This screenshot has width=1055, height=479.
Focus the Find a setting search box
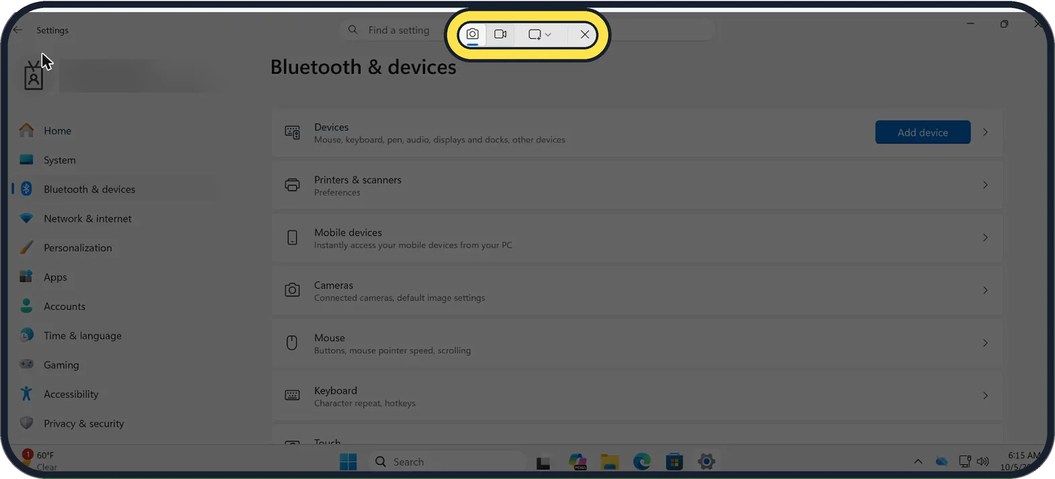(x=528, y=30)
